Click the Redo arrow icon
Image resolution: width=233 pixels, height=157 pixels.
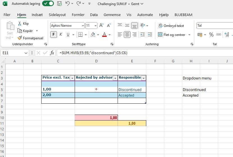[x=78, y=3]
